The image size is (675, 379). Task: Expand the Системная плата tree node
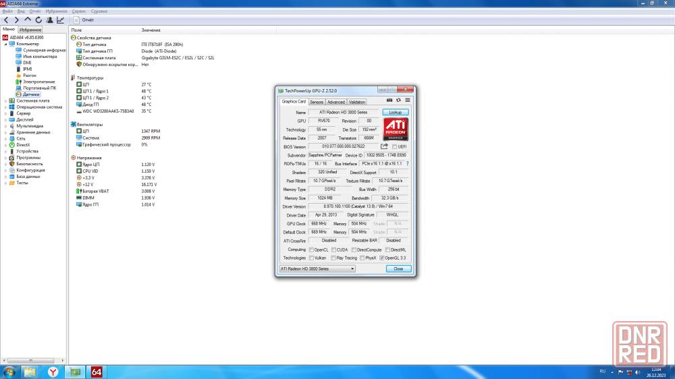pos(5,100)
